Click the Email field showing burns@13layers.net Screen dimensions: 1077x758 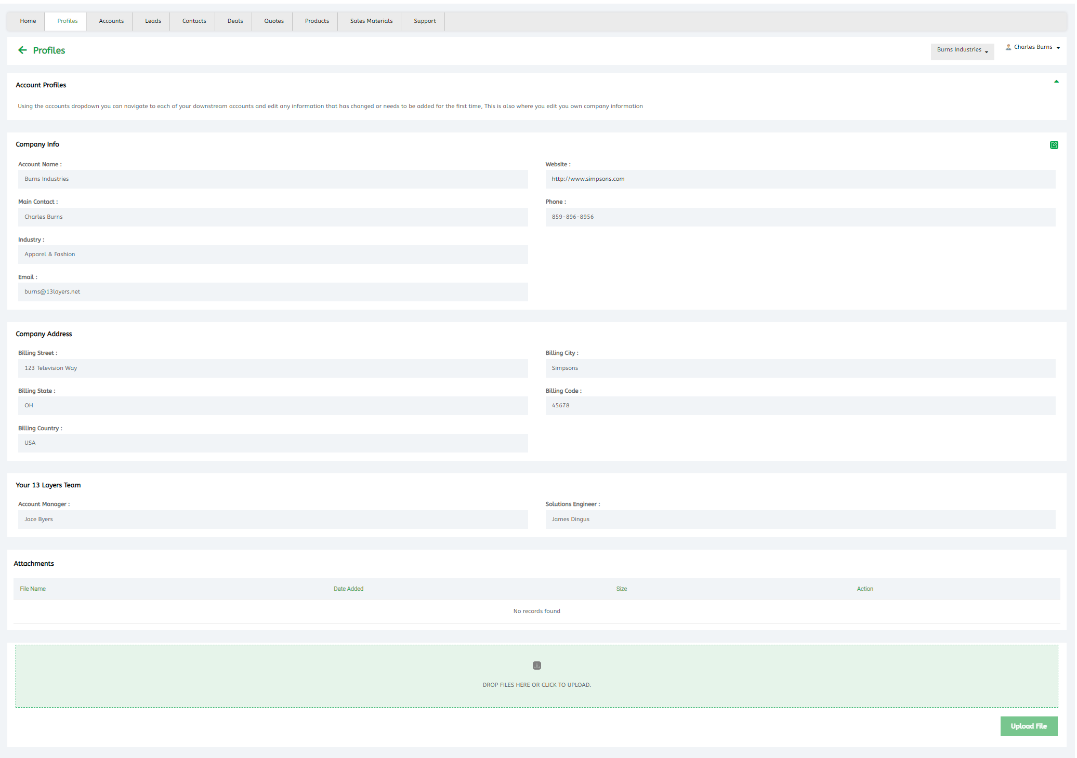tap(273, 292)
